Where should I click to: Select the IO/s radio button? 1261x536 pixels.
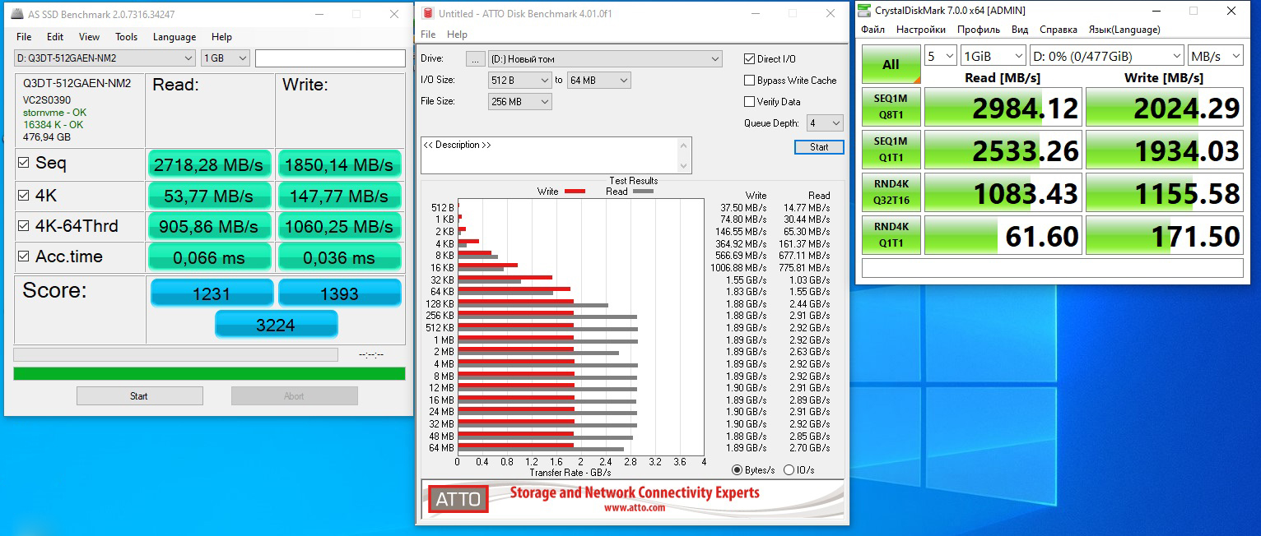click(789, 470)
